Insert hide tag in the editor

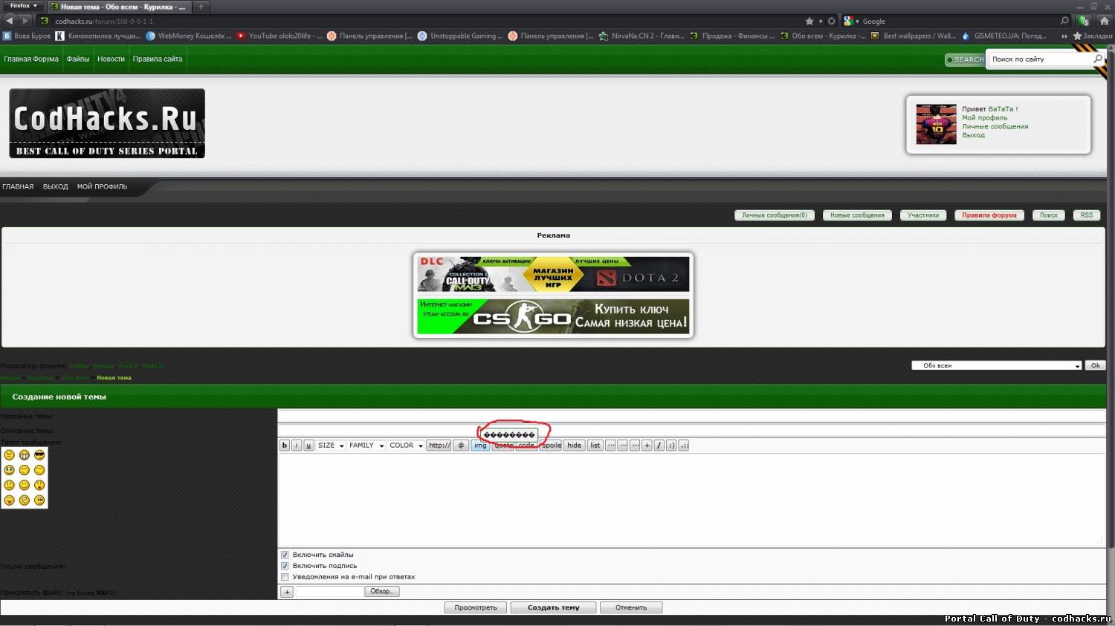[575, 446]
